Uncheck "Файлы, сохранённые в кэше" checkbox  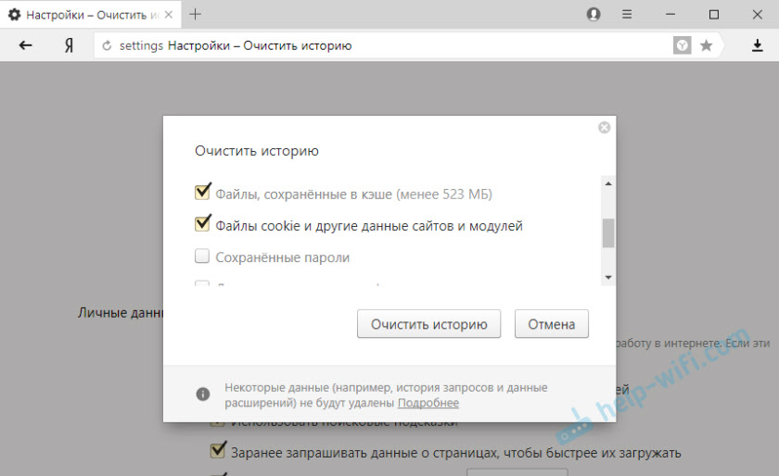click(202, 193)
